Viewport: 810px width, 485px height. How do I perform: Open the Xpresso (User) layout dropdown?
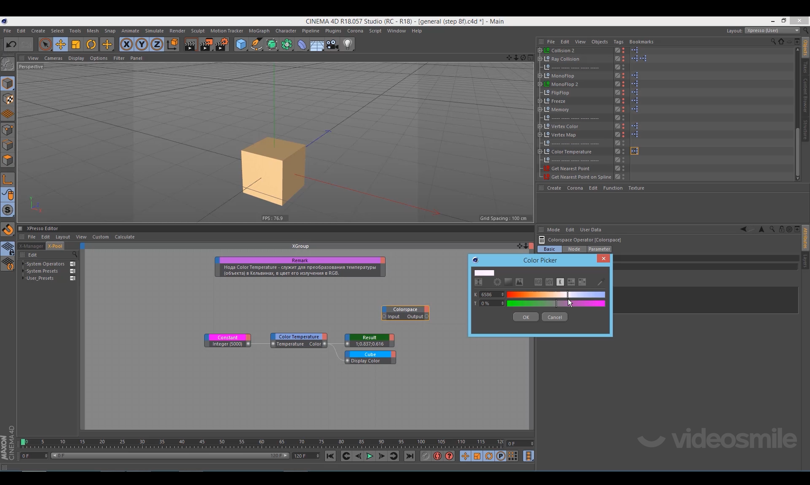click(772, 30)
